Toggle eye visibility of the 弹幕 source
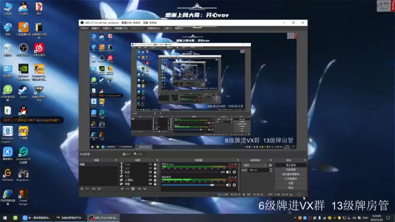This screenshot has height=222, width=395. pyautogui.click(x=150, y=184)
